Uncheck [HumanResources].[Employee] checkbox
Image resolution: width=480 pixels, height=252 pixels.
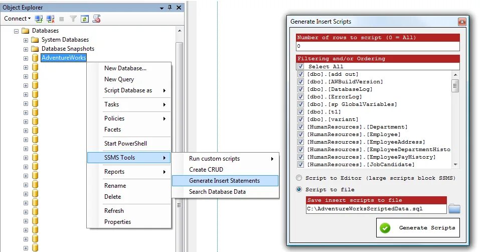[300, 135]
